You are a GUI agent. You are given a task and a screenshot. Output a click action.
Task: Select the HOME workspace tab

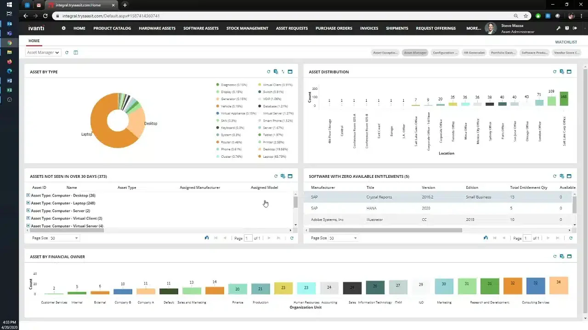34,41
